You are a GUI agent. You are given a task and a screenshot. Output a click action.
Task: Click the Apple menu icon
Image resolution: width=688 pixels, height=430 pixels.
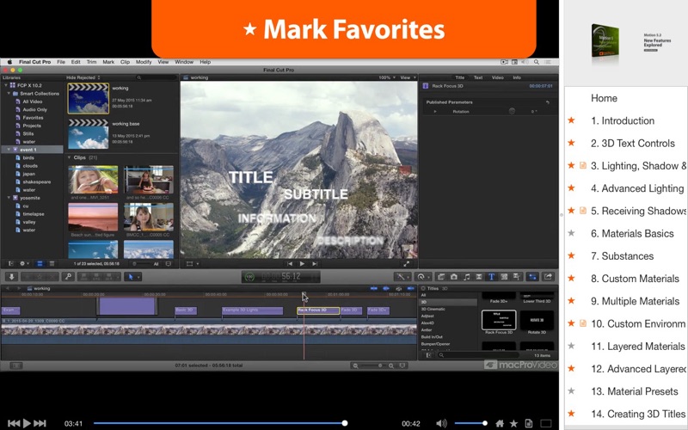click(x=9, y=62)
